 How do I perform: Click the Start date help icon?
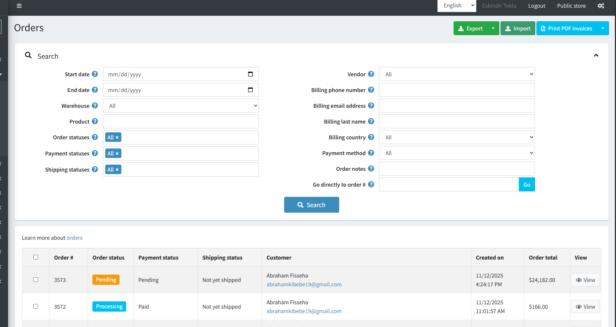pyautogui.click(x=95, y=74)
